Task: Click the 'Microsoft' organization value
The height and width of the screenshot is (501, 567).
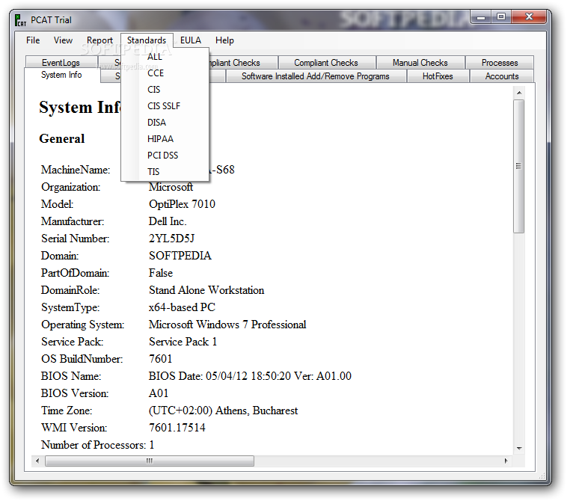Action: click(x=171, y=187)
